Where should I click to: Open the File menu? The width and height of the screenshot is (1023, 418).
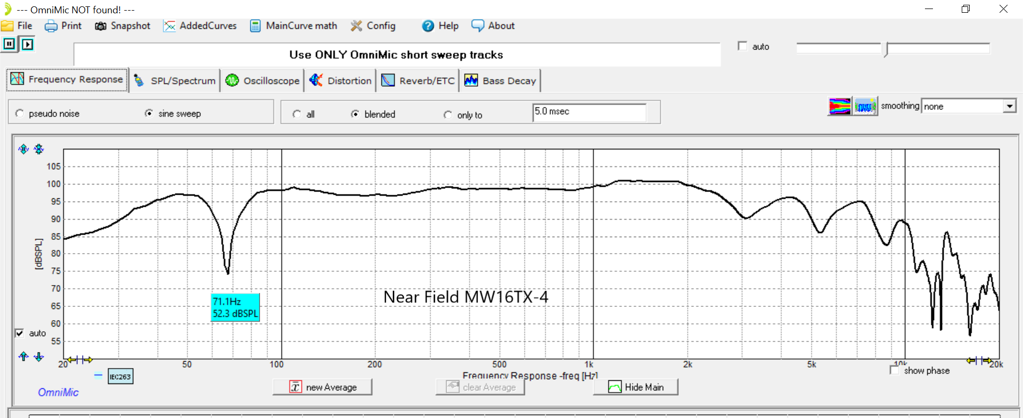pos(17,26)
